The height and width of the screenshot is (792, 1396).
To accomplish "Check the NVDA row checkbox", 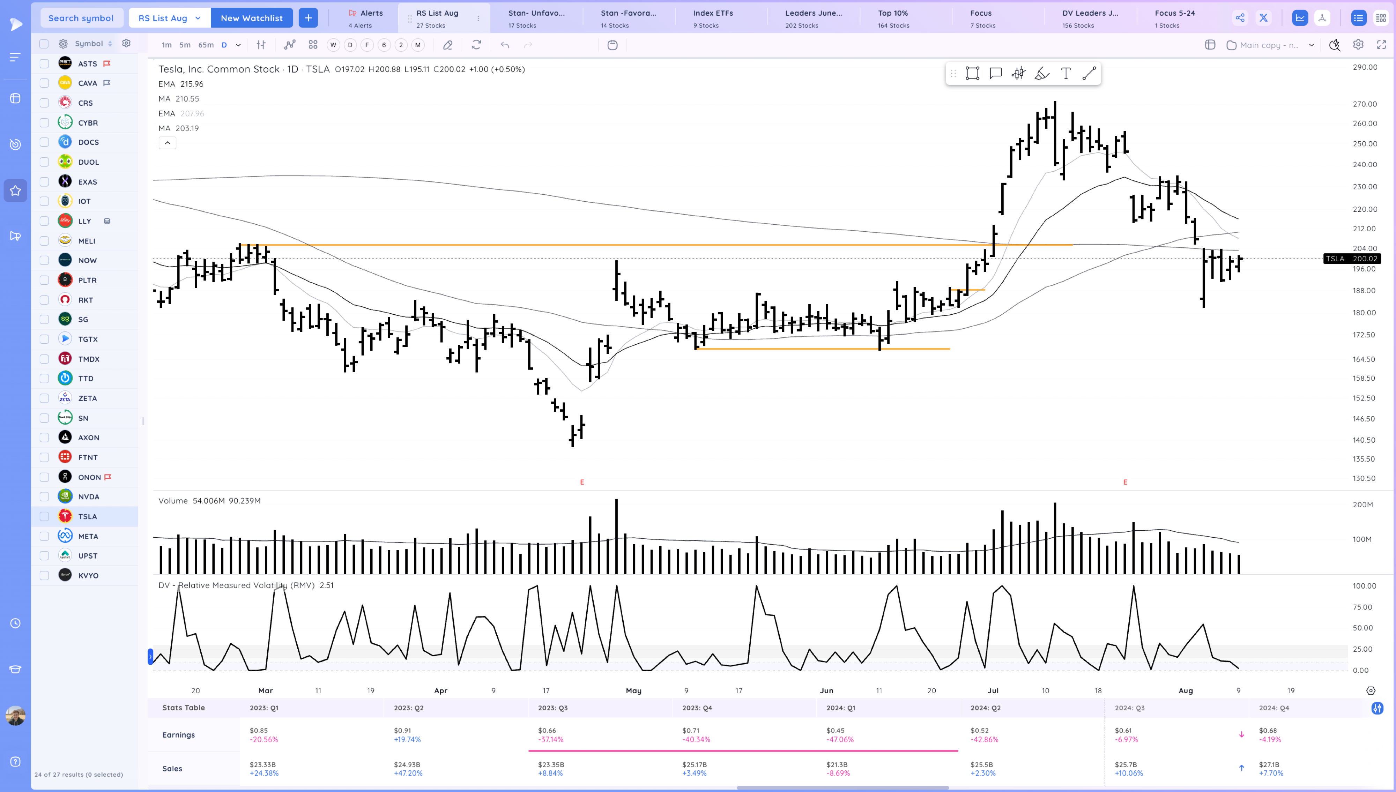I will click(45, 496).
